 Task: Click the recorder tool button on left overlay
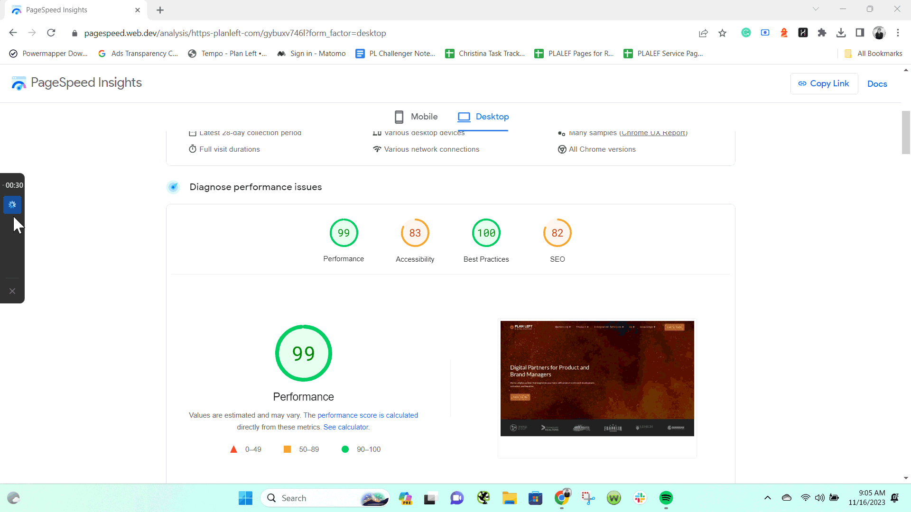click(x=12, y=205)
